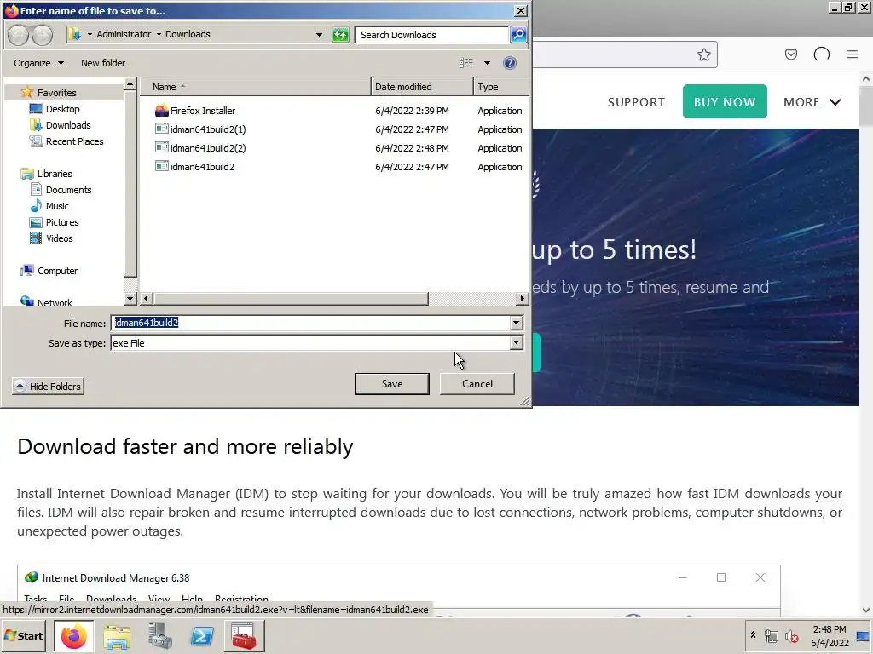Sort files by the Type column header
Screen dimensions: 873x654
coord(501,87)
